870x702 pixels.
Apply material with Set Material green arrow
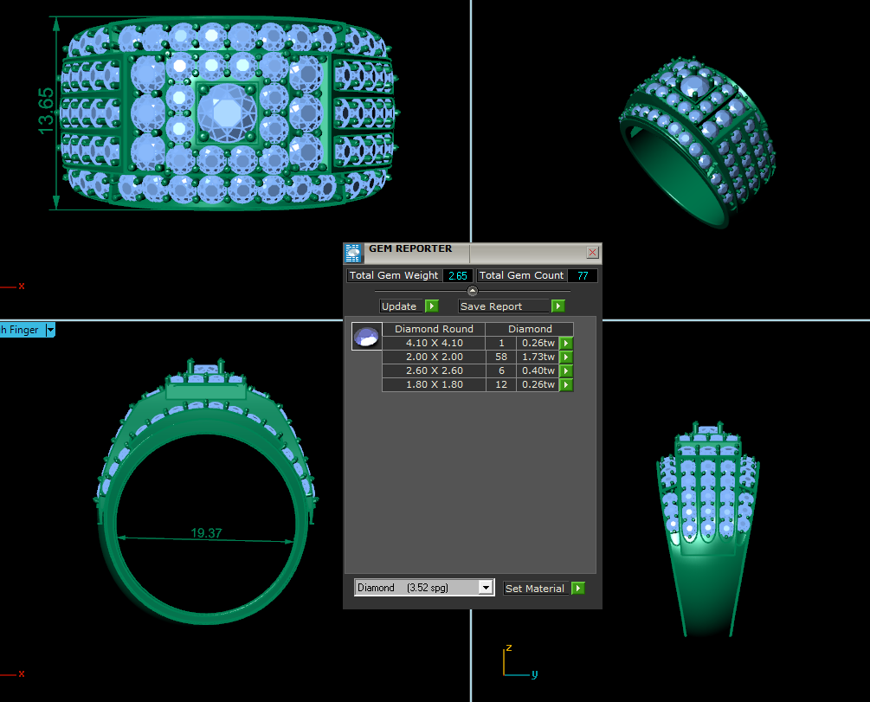click(578, 589)
